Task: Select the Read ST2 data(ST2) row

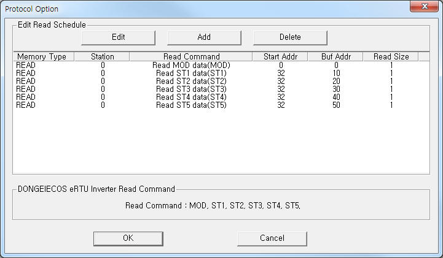Action: 192,81
